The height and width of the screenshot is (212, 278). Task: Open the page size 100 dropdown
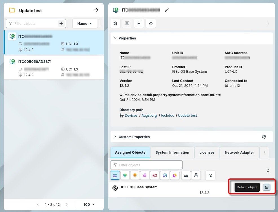click(x=89, y=205)
